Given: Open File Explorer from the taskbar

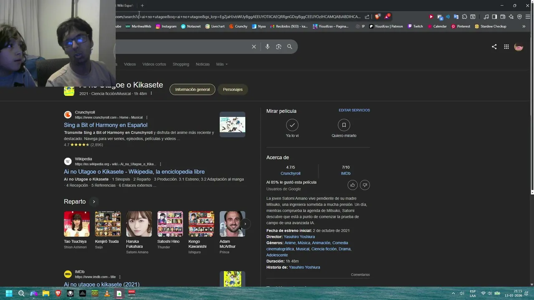Looking at the screenshot, I should tap(46, 293).
